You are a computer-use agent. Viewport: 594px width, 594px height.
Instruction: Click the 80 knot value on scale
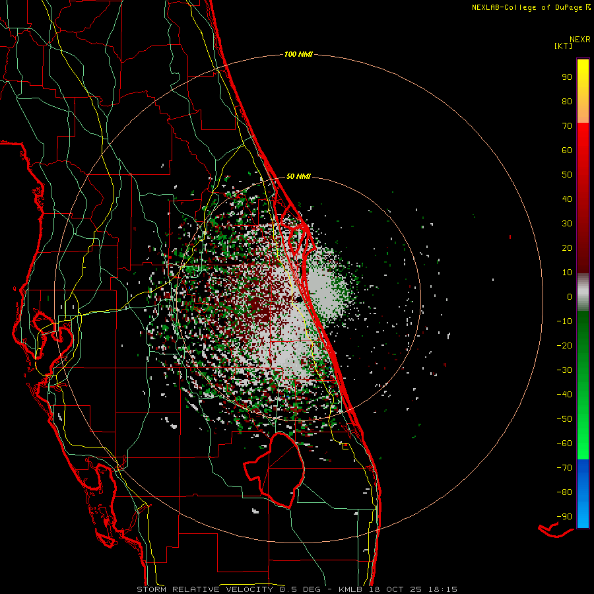click(x=567, y=101)
